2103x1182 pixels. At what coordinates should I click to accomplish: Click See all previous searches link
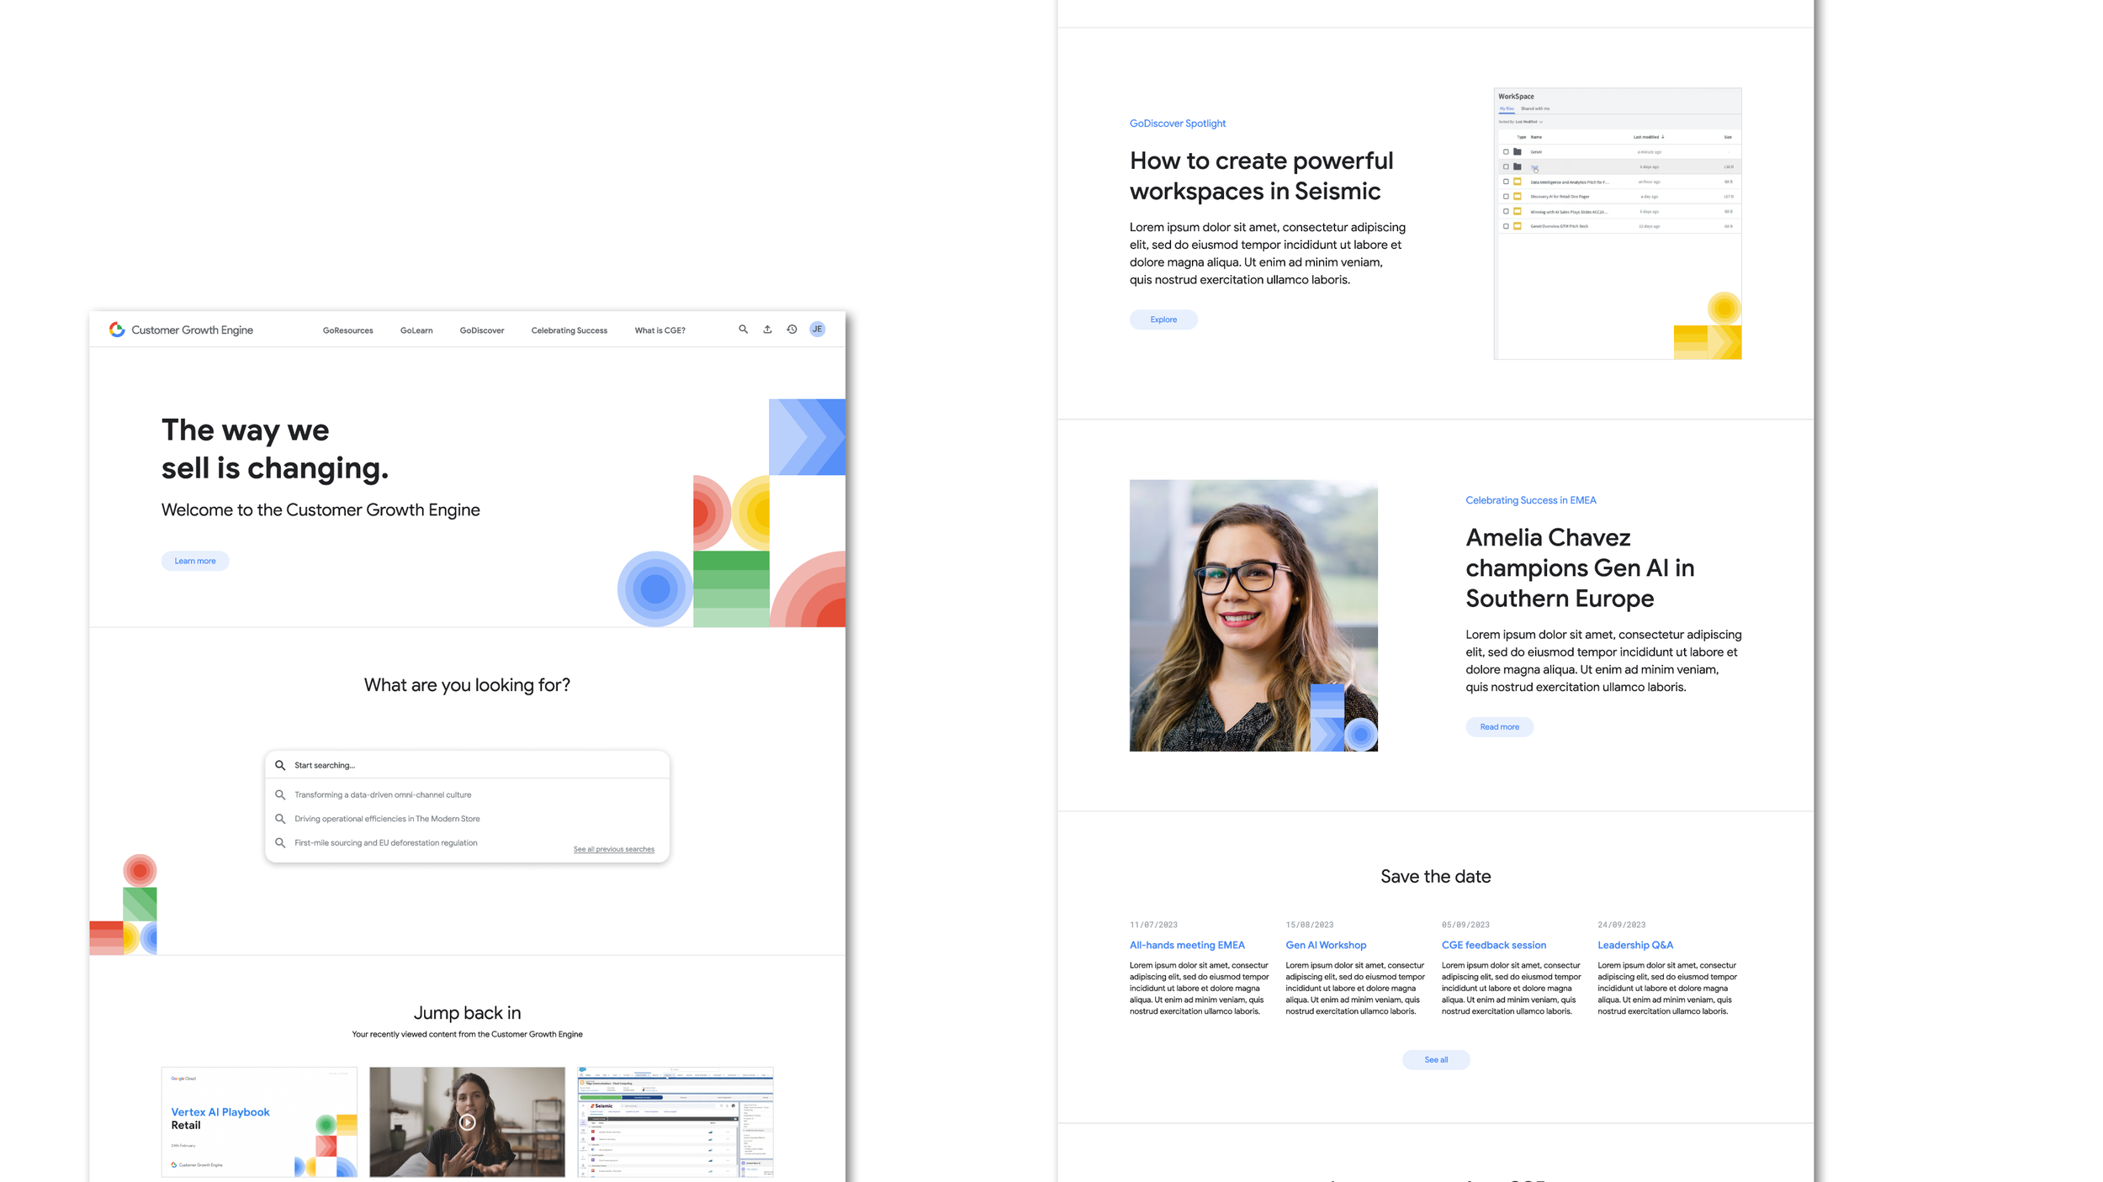[x=613, y=849]
